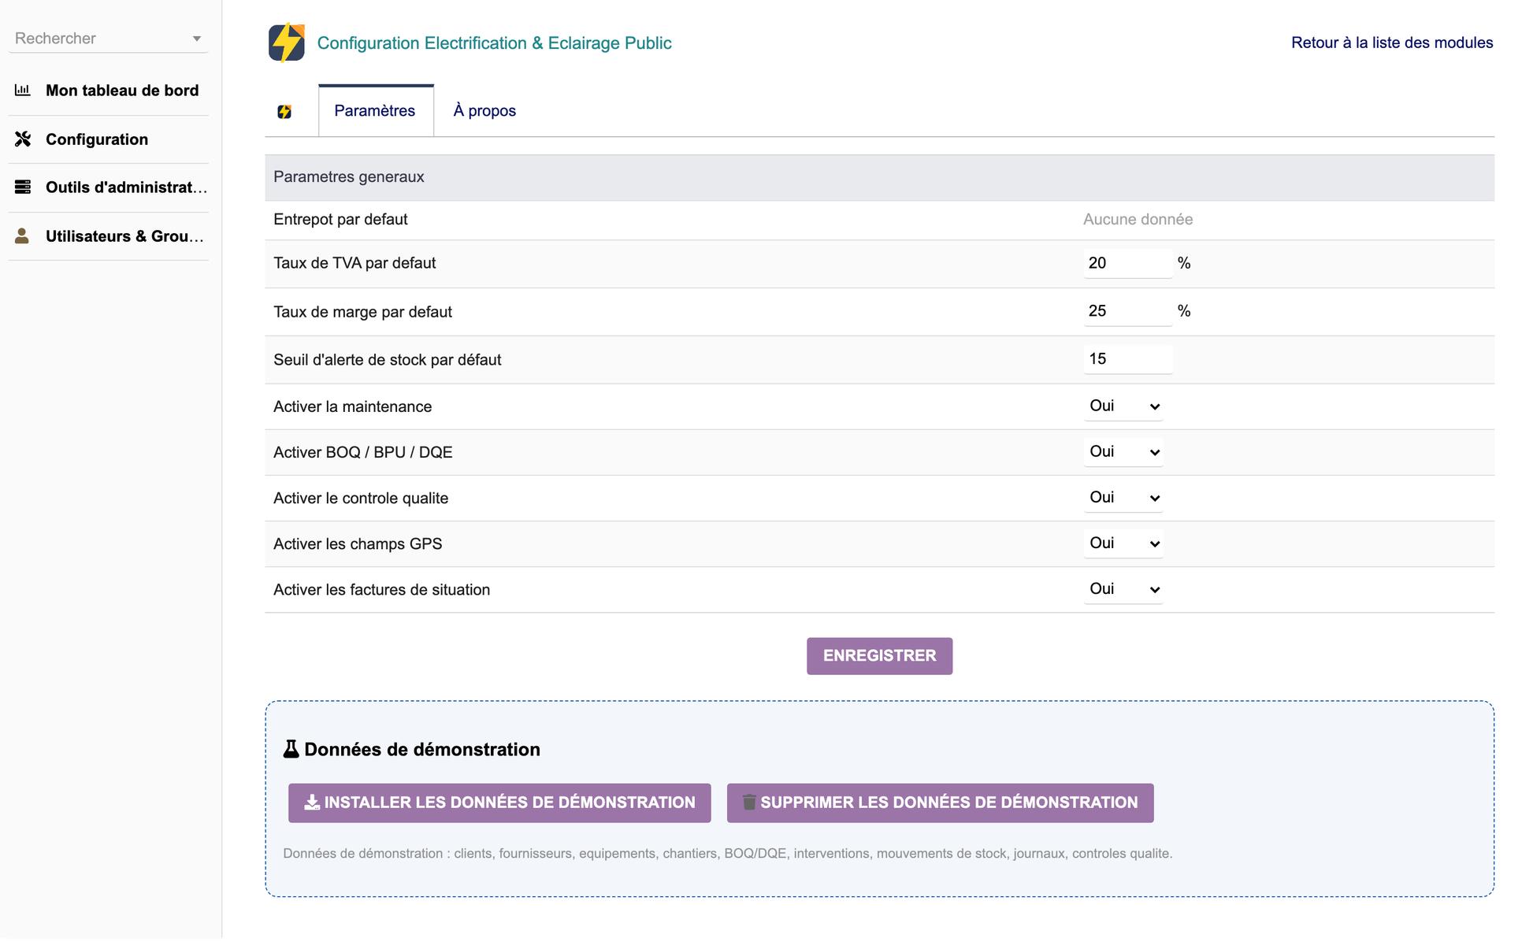
Task: Click Supprimer les données de démonstration button
Action: pos(940,803)
